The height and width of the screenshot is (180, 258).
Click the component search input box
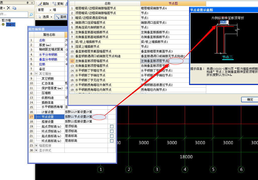point(14,15)
